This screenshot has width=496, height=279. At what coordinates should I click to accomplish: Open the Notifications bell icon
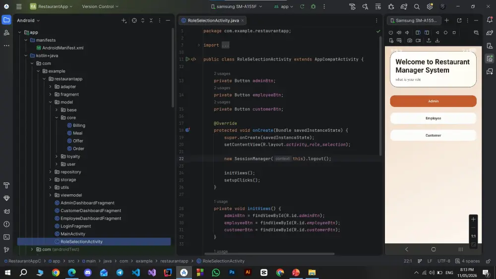(490, 20)
